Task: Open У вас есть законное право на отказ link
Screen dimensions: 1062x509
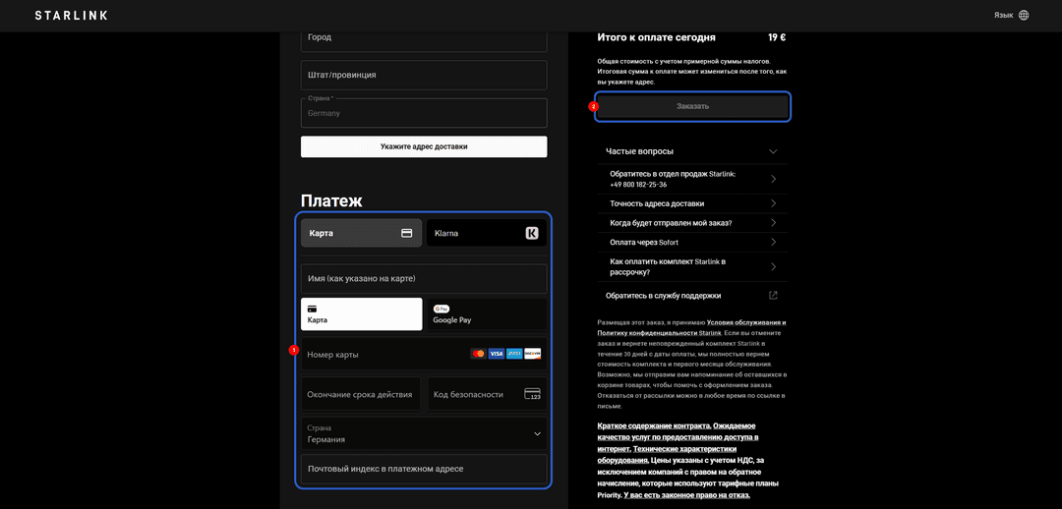Action: 687,495
